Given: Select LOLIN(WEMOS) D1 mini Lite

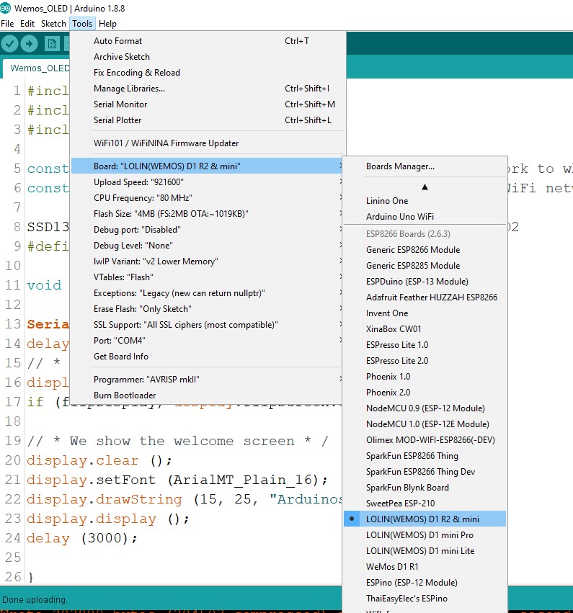Looking at the screenshot, I should (425, 550).
